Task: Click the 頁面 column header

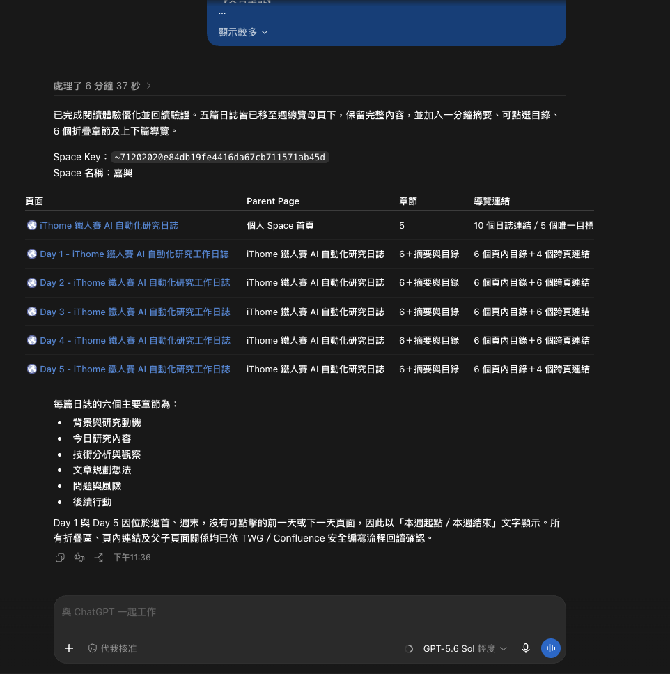Action: 34,201
